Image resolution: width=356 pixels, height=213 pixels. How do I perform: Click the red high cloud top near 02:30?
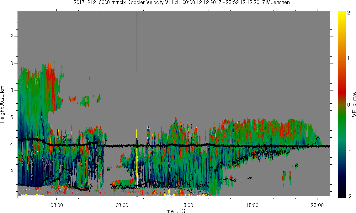(50, 77)
